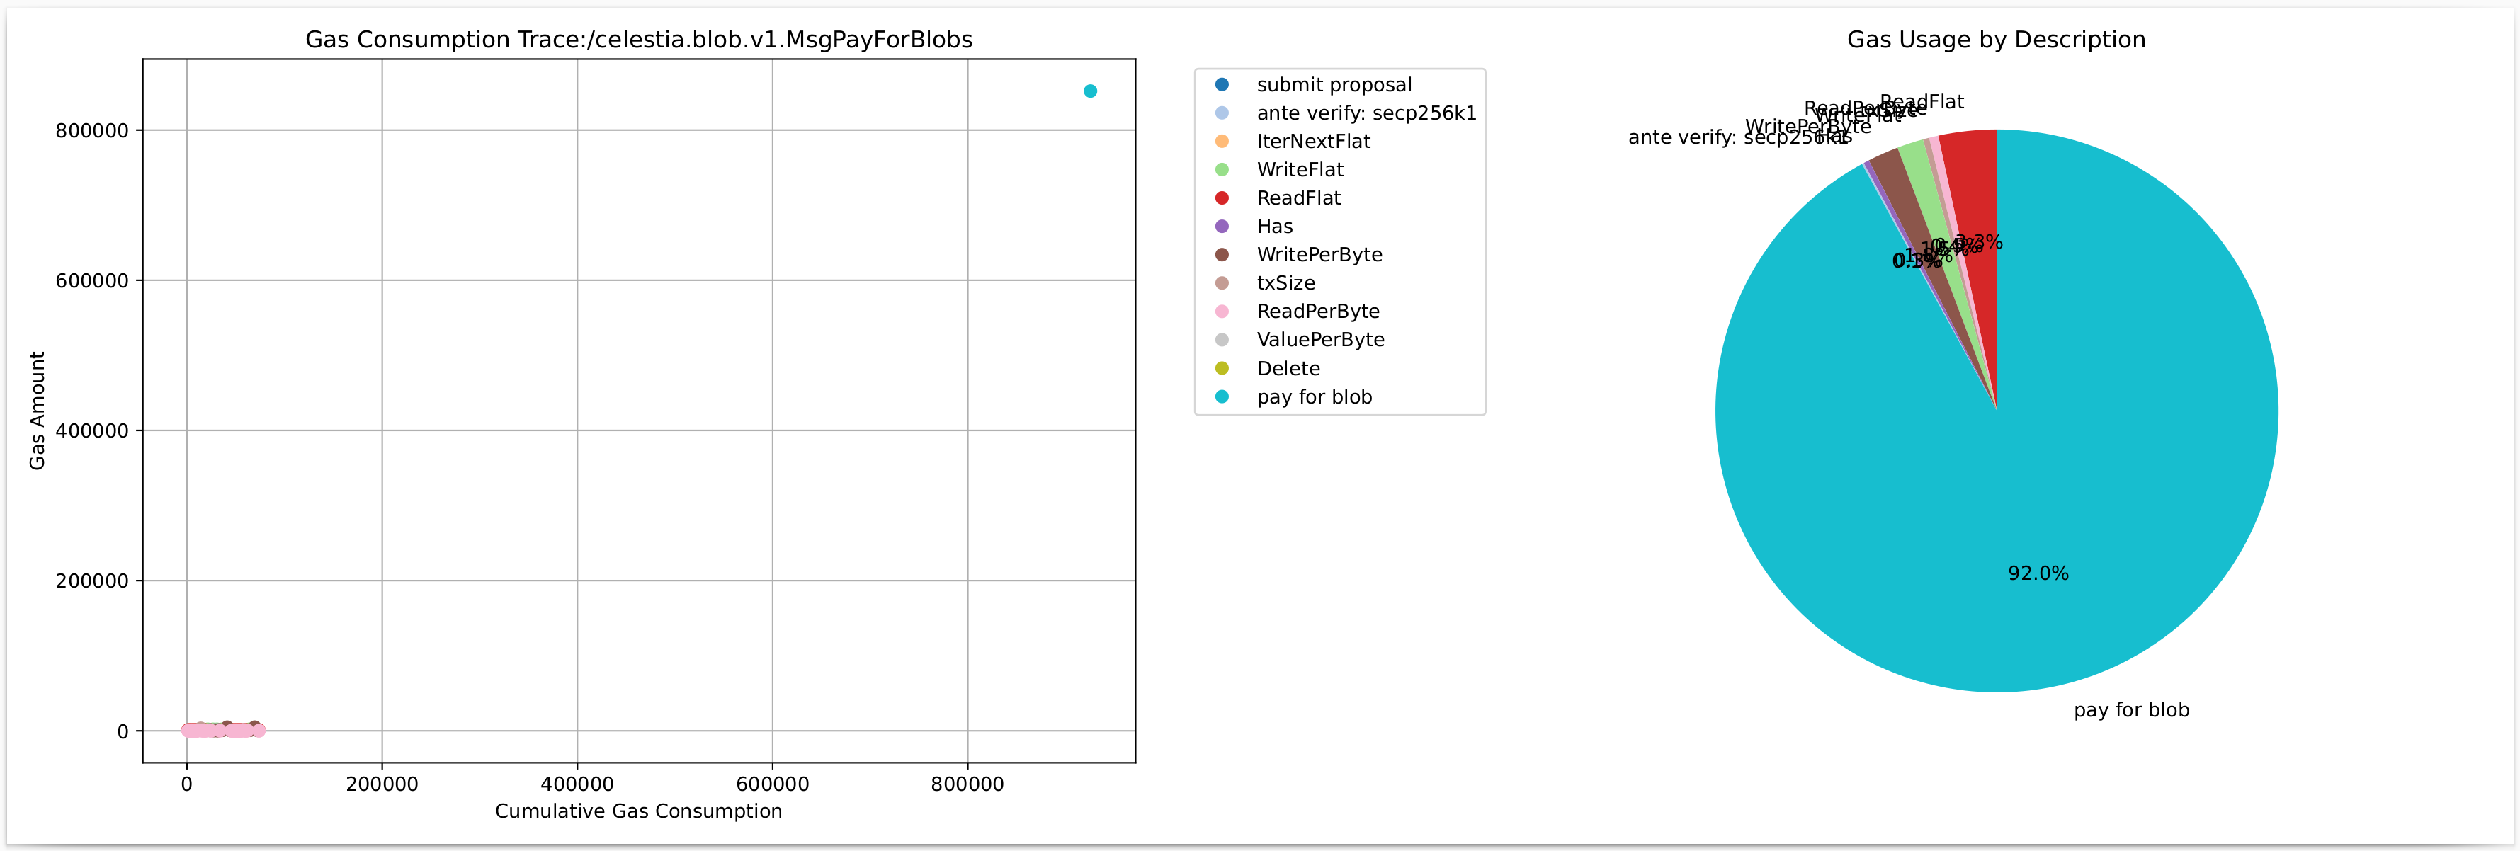This screenshot has width=2520, height=851.
Task: Click the 'ReadFlat' red legend dot
Action: click(1223, 198)
